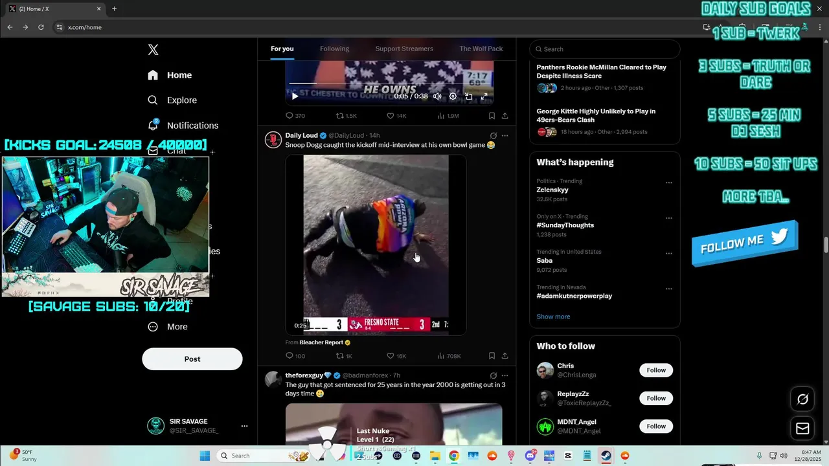
Task: Open more options for Saba trend
Action: tap(669, 253)
